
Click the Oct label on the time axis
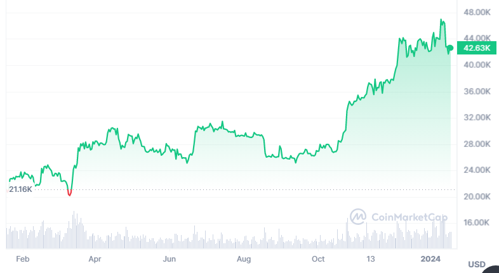pos(318,258)
